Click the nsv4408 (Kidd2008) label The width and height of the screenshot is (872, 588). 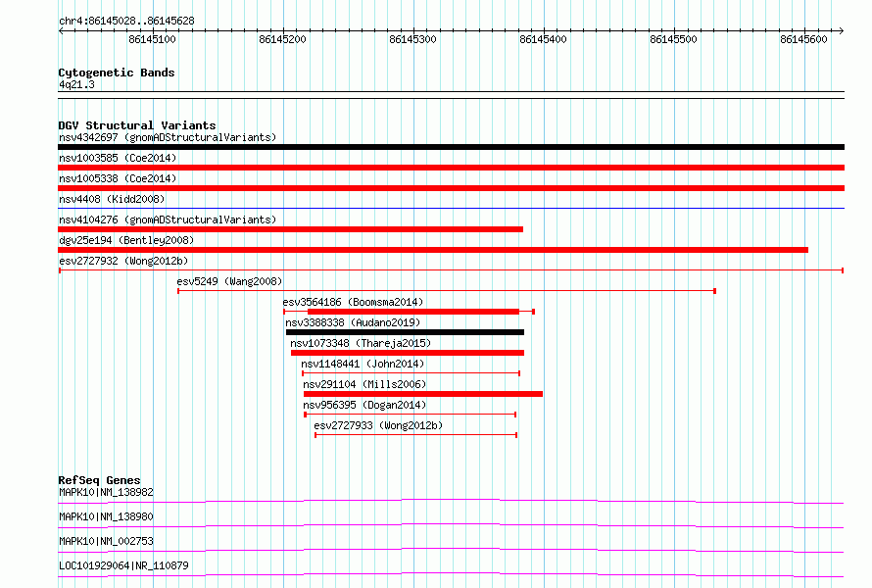(x=112, y=199)
